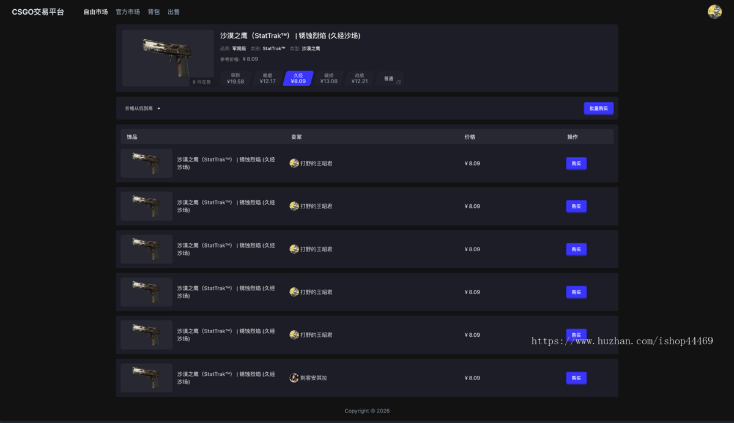Switch to the 普通 non-StatTrak variant

click(390, 79)
